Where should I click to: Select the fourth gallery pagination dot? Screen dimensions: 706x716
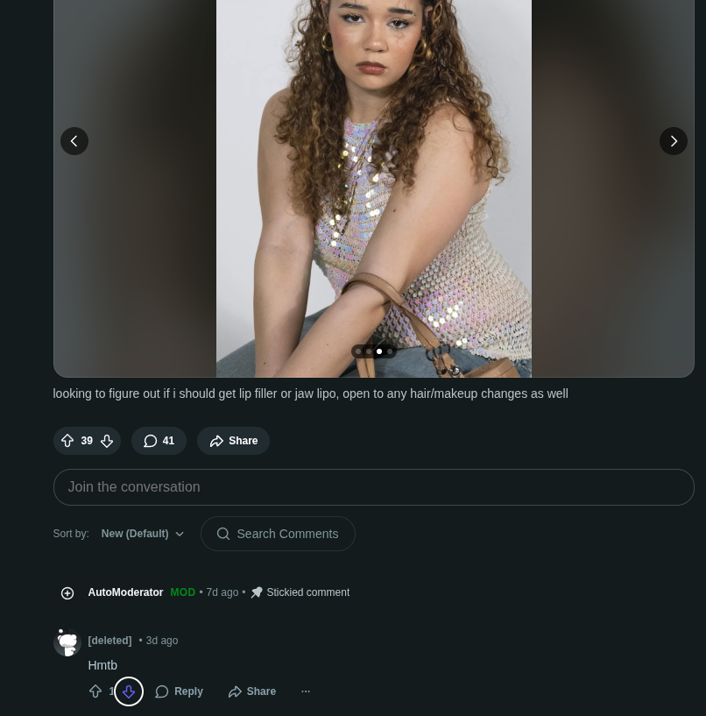(390, 351)
